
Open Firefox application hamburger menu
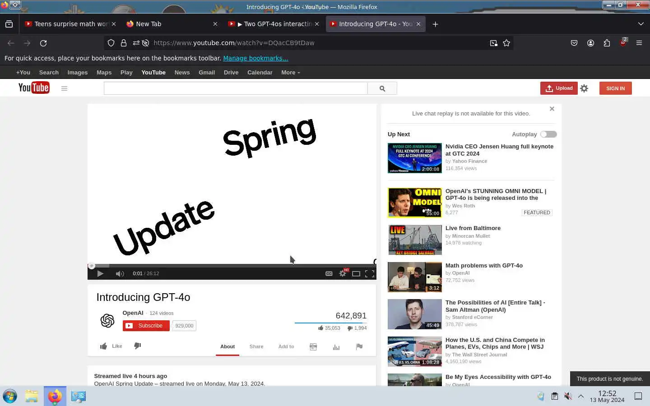tap(639, 43)
